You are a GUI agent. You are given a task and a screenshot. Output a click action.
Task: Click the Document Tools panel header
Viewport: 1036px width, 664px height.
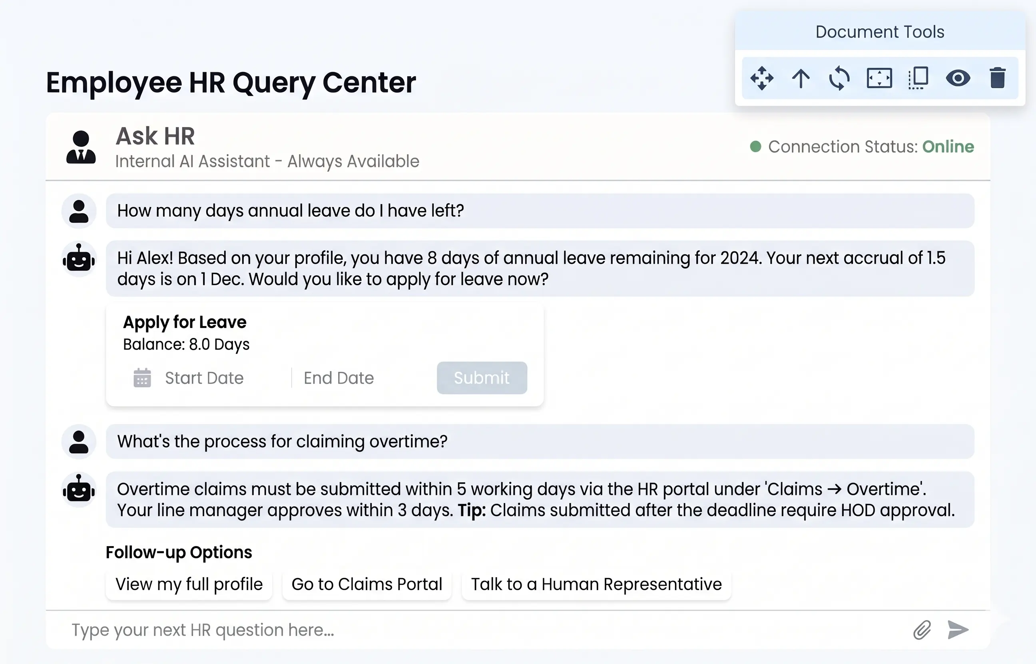pos(879,32)
